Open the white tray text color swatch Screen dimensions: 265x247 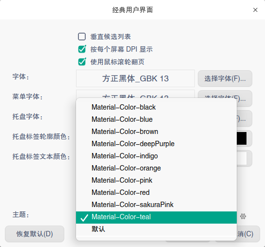242,158
